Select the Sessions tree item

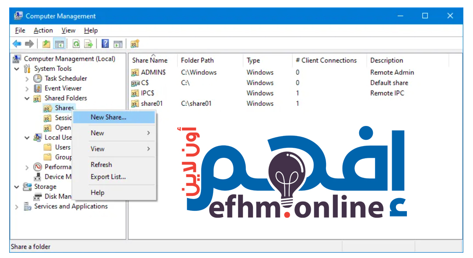point(63,118)
